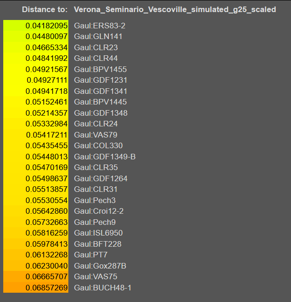
Task: Select the Gaul:ERS83-2 row label
Action: [x=99, y=26]
